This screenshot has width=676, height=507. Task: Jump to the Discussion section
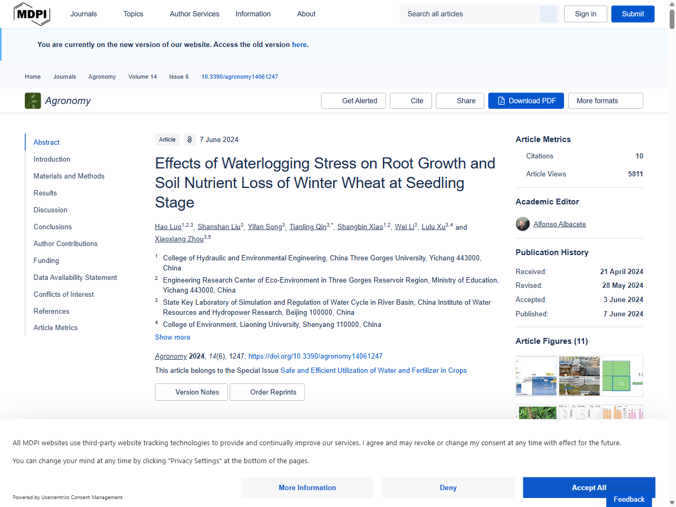click(x=50, y=210)
